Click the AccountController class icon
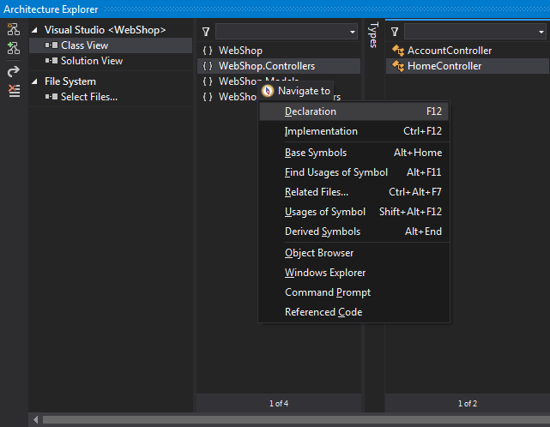This screenshot has height=427, width=550. (x=398, y=51)
